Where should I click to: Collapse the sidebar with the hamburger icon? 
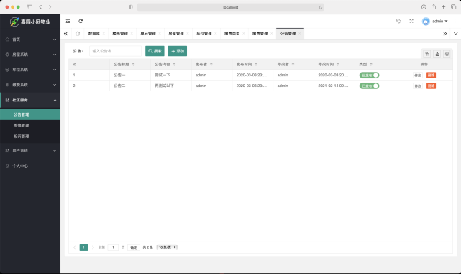[68, 21]
